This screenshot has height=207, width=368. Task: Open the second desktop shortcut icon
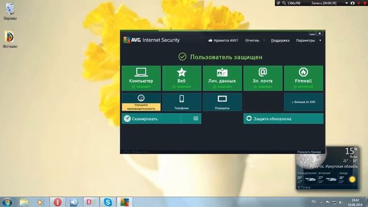point(10,39)
